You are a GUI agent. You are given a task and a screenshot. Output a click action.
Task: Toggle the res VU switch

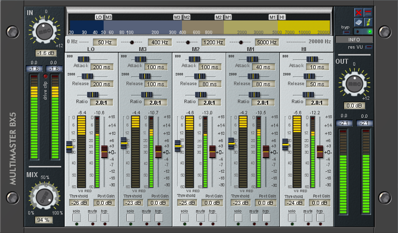(369, 47)
